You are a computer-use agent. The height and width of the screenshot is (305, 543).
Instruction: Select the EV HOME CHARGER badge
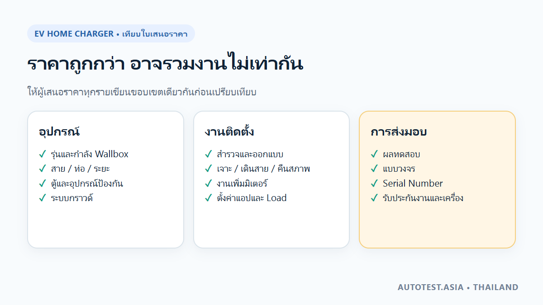(x=111, y=33)
